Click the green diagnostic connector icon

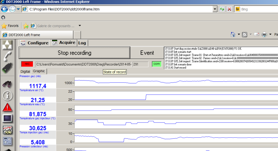8,69
